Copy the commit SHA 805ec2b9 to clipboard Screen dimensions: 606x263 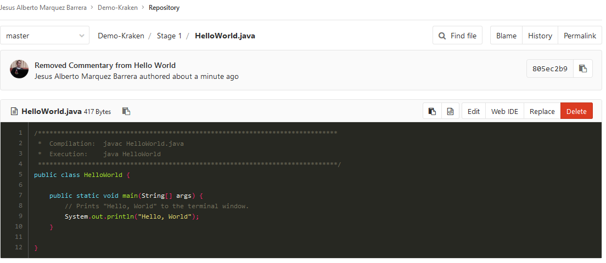coord(583,68)
